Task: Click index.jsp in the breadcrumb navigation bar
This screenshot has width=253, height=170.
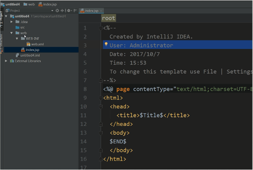Action: tap(50, 4)
